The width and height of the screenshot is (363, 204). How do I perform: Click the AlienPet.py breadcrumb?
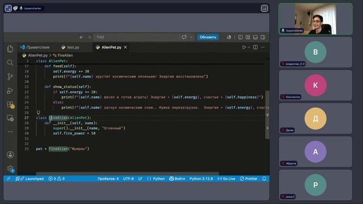point(35,56)
